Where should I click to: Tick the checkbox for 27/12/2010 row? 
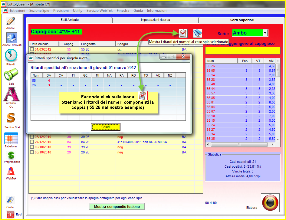click(32, 142)
